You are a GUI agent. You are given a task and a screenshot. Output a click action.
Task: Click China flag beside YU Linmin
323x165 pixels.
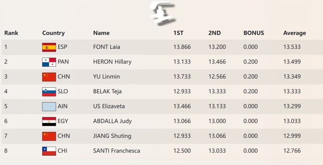[49, 77]
